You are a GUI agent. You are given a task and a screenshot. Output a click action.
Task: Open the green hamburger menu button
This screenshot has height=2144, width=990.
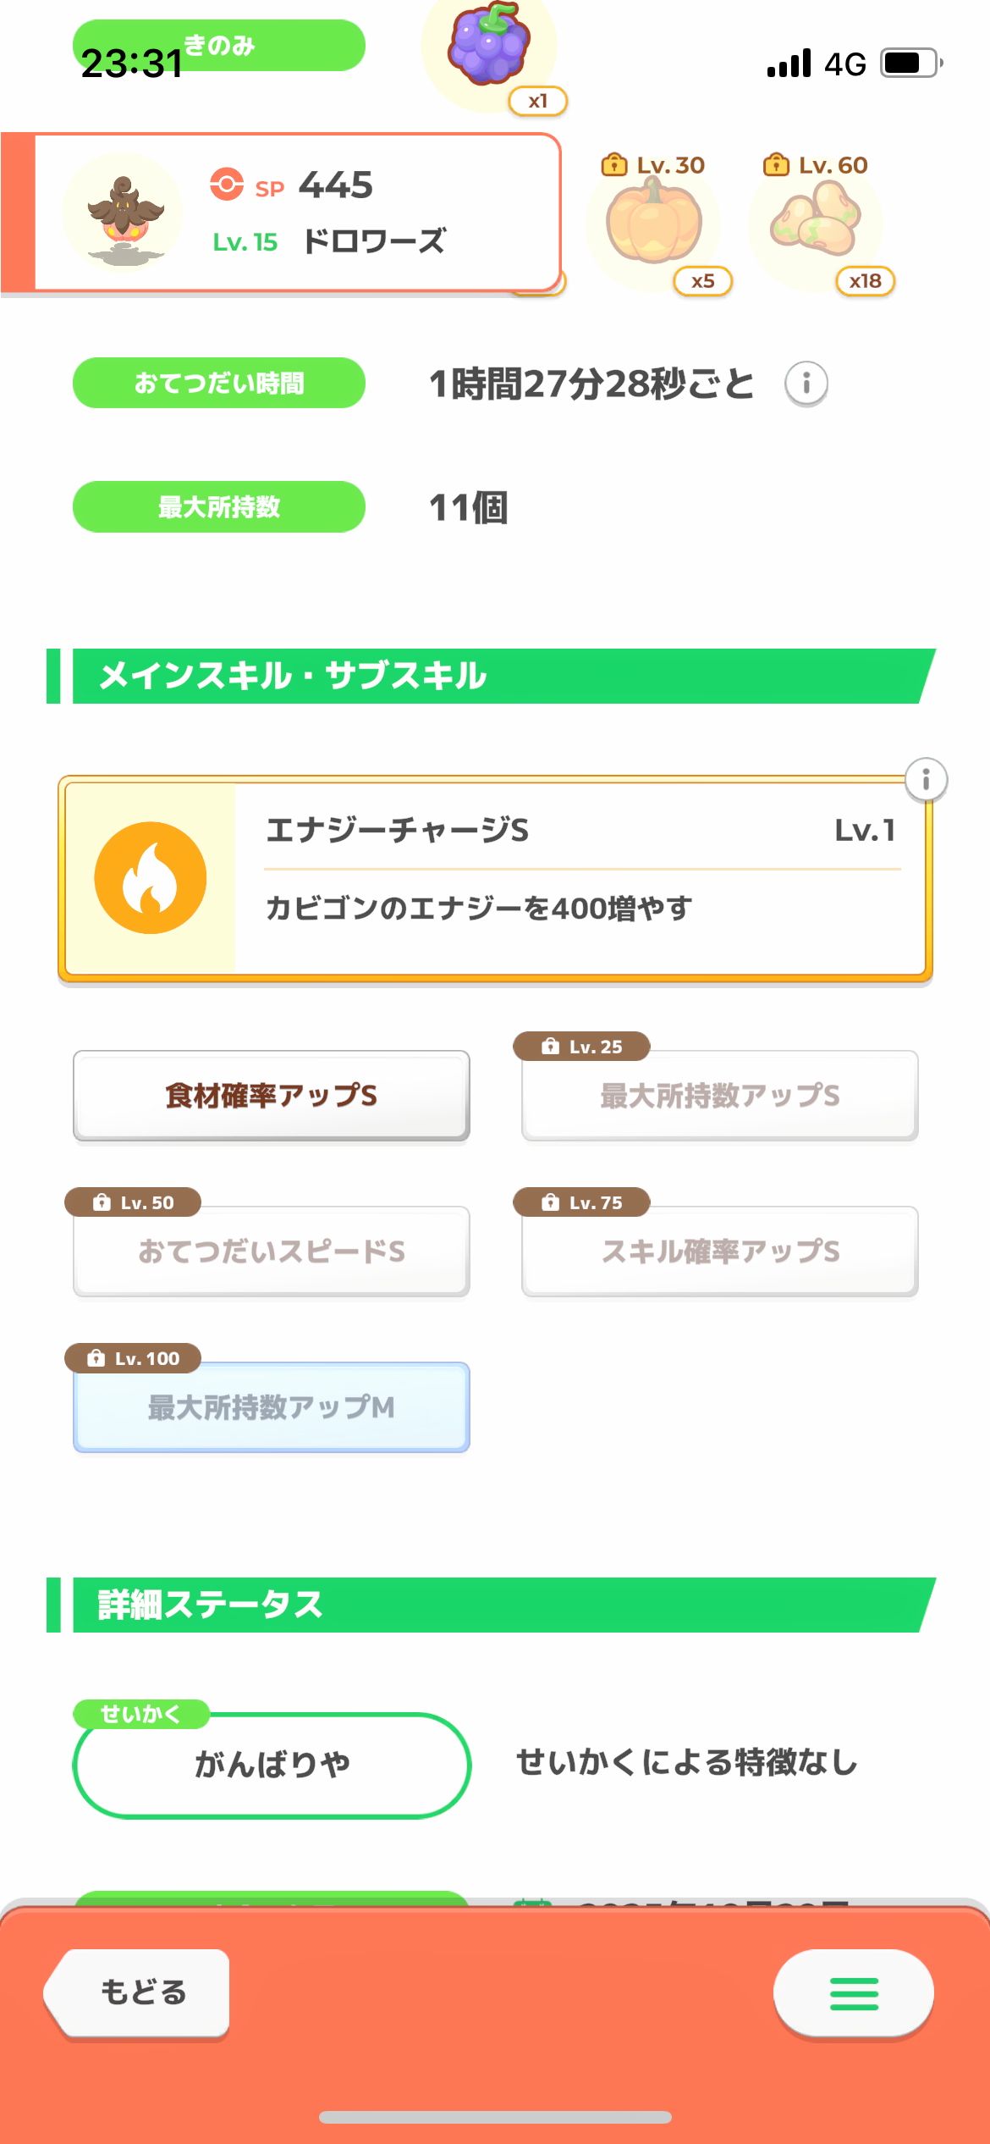pos(853,1993)
